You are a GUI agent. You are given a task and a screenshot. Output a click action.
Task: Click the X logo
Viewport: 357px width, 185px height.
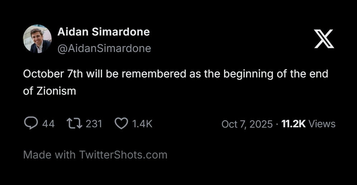pyautogui.click(x=324, y=39)
